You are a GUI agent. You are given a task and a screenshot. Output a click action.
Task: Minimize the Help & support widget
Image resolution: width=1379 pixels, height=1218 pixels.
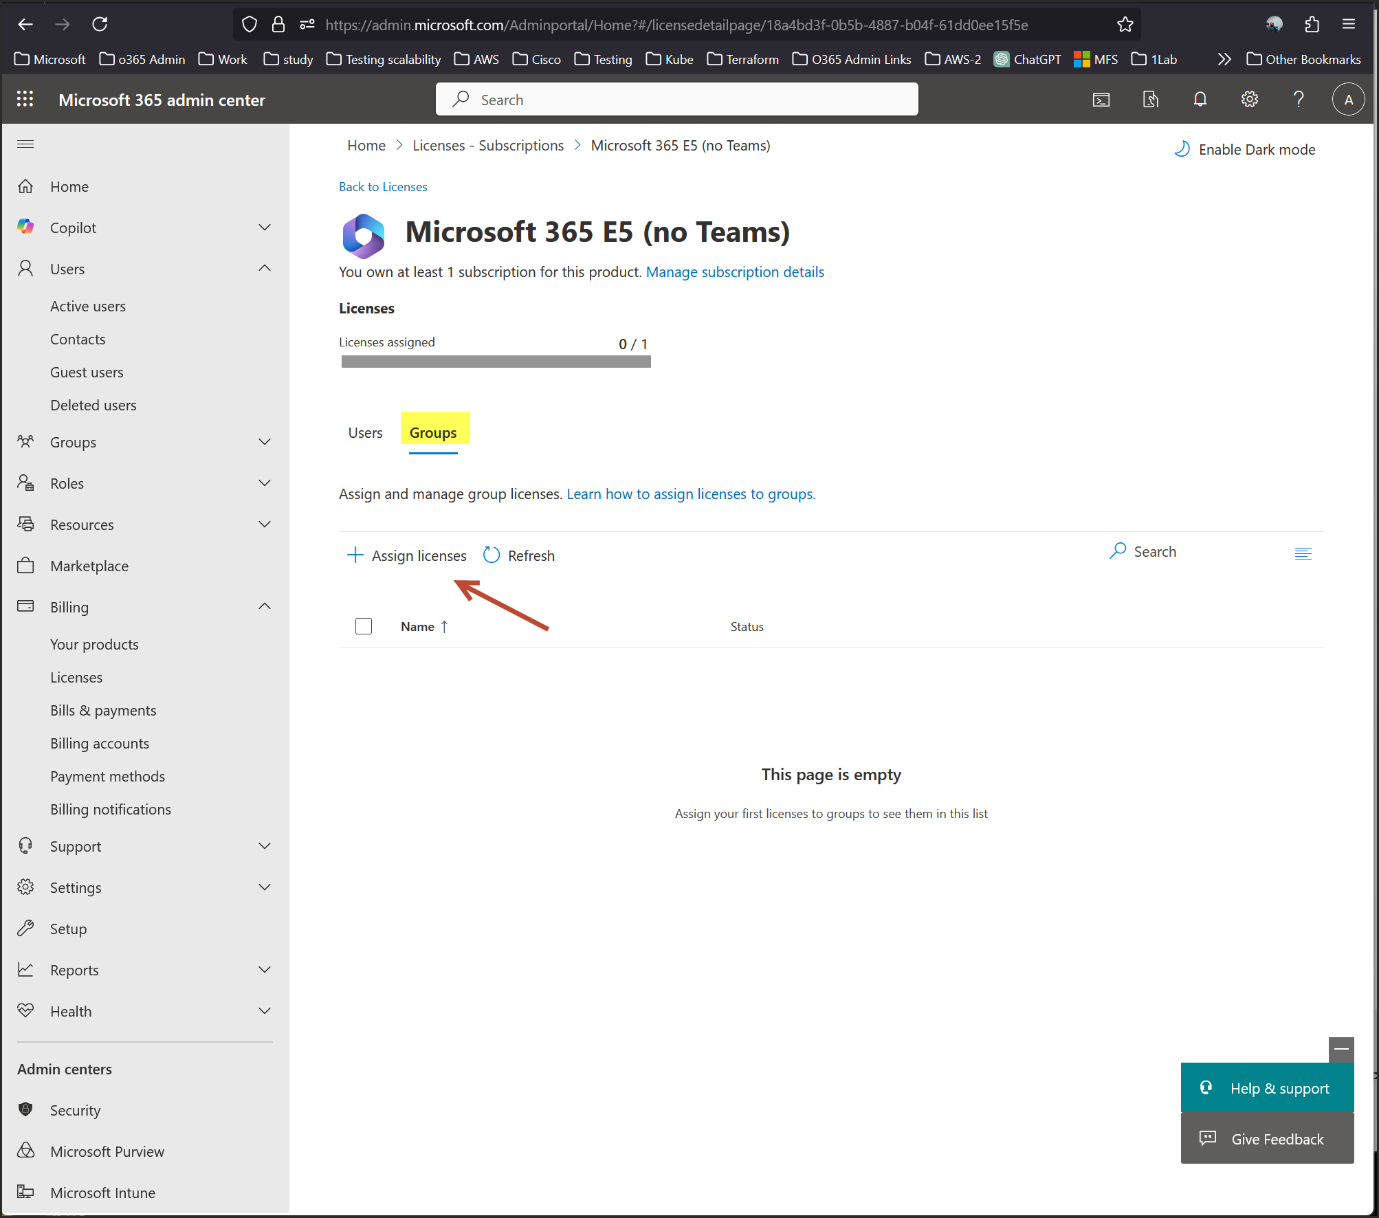1341,1049
